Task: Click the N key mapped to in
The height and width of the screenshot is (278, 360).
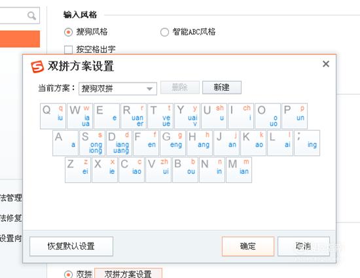Action: [212, 170]
